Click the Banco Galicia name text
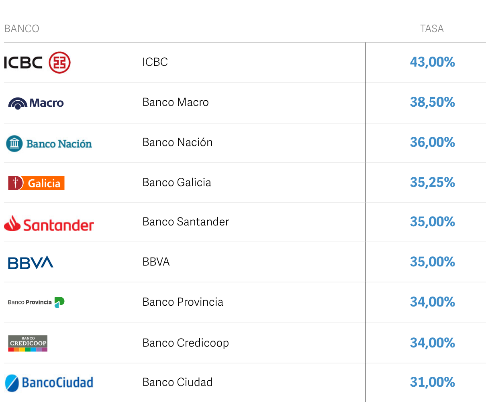 pyautogui.click(x=177, y=183)
